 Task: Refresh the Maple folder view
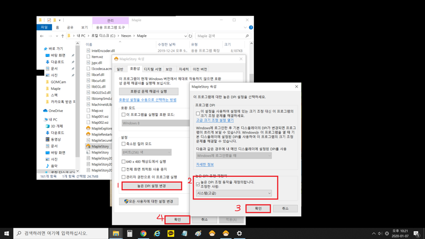191,36
